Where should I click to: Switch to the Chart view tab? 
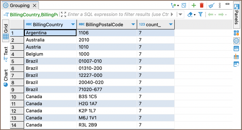point(6,78)
